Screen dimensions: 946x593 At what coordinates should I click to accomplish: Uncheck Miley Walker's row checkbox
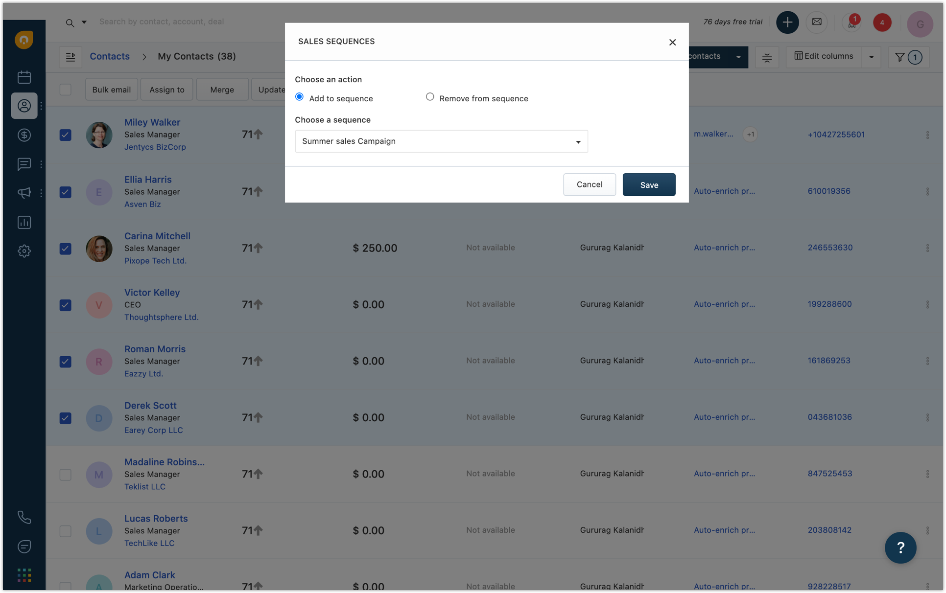pos(65,135)
